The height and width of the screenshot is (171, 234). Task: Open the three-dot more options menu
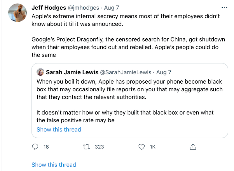224,7
